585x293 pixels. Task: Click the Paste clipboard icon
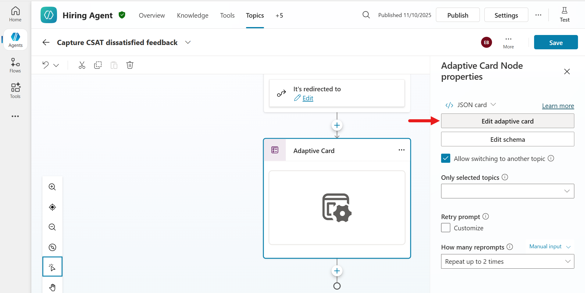pos(114,65)
